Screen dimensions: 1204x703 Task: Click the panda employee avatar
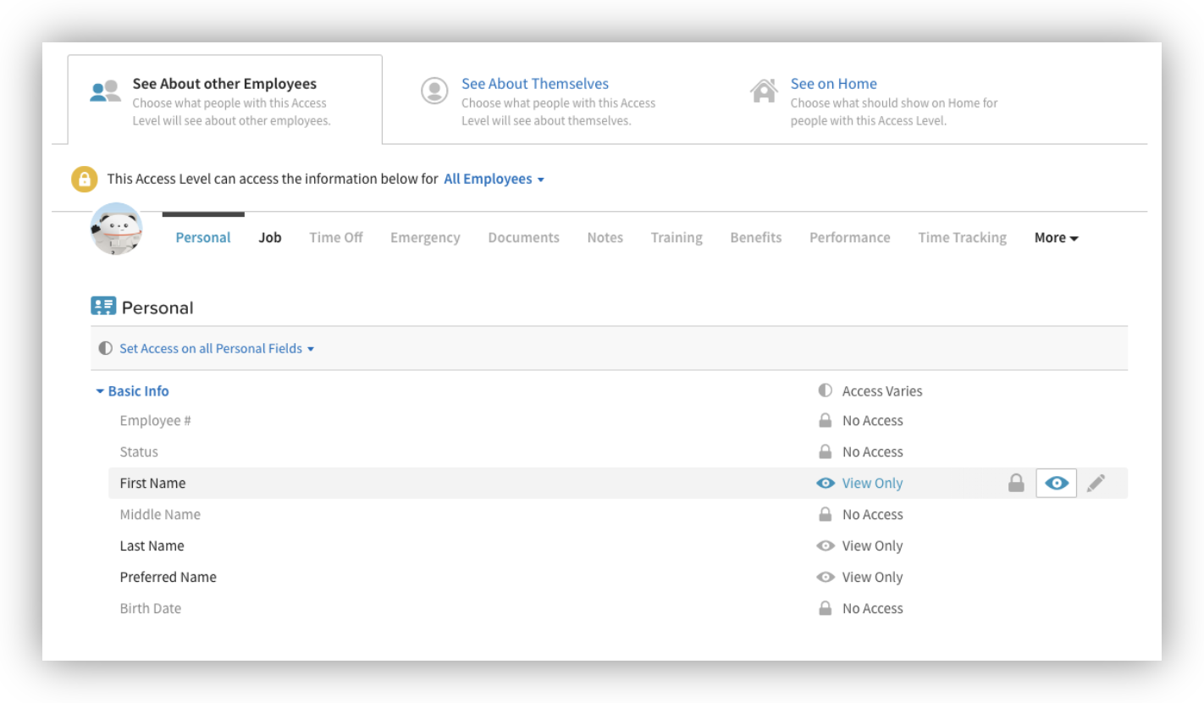tap(116, 229)
